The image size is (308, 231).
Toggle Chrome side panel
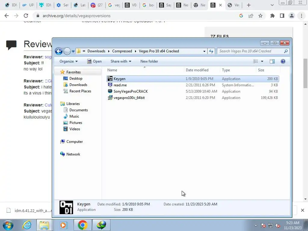[x=282, y=16]
